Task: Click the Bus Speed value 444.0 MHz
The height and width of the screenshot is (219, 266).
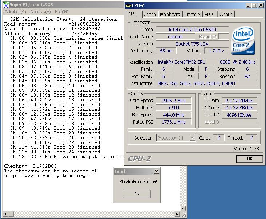Action: tap(174, 115)
